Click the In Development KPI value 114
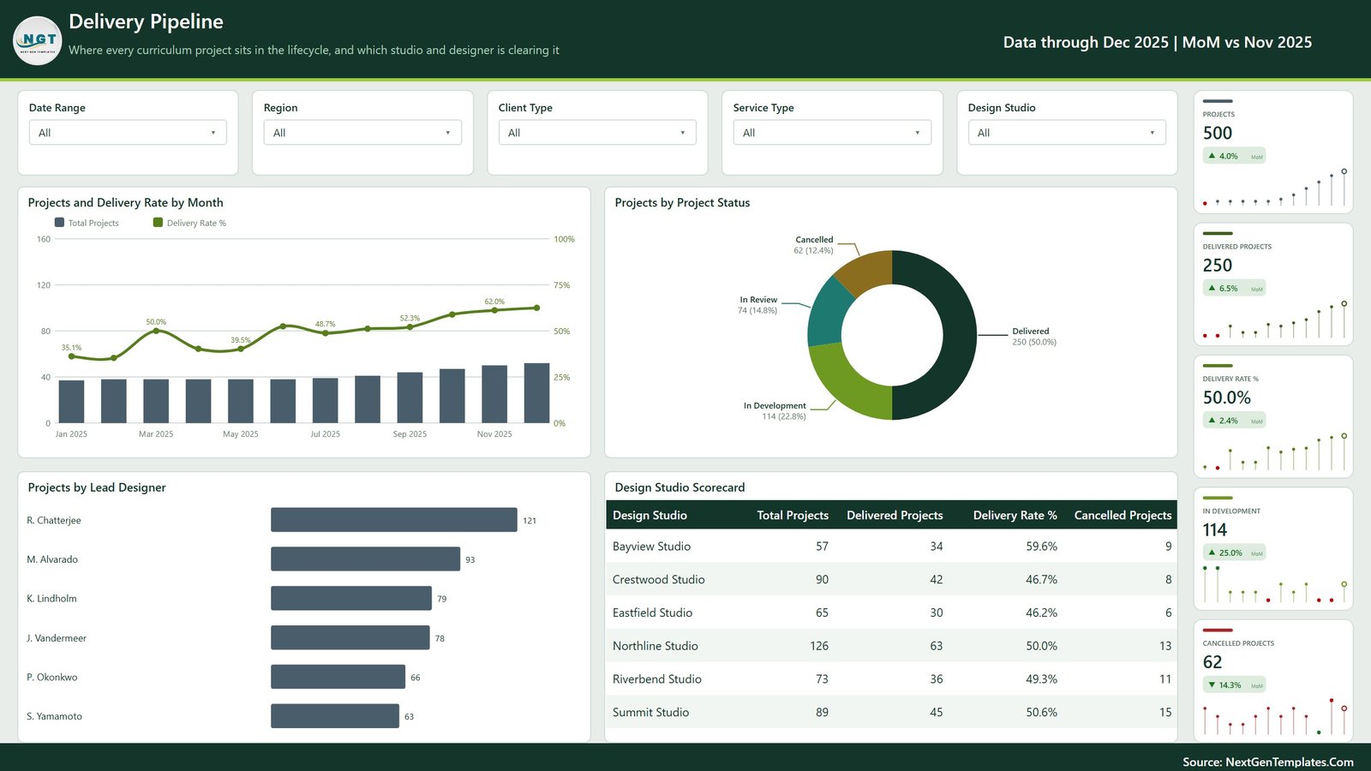 pos(1215,530)
